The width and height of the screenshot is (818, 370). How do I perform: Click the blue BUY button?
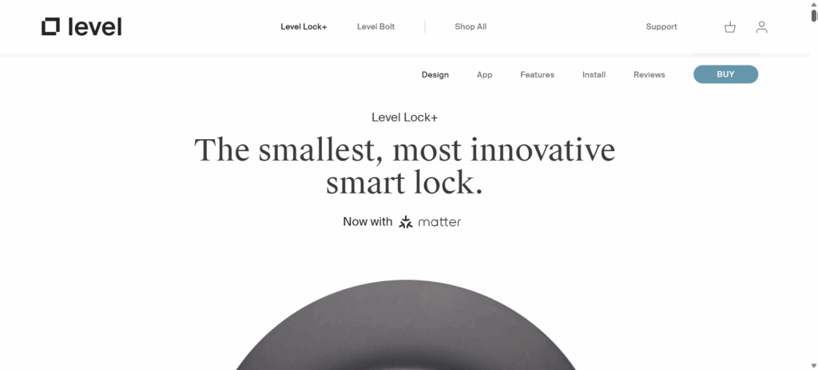pos(725,74)
